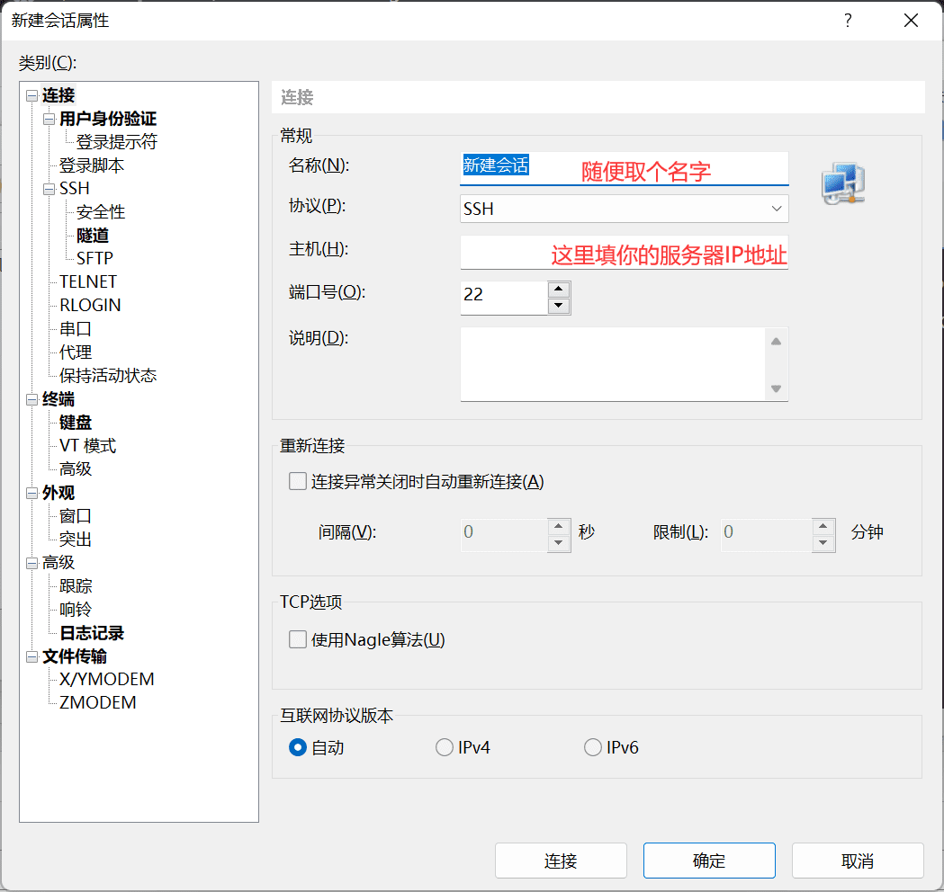
Task: Click the session computer icon
Action: point(843,183)
